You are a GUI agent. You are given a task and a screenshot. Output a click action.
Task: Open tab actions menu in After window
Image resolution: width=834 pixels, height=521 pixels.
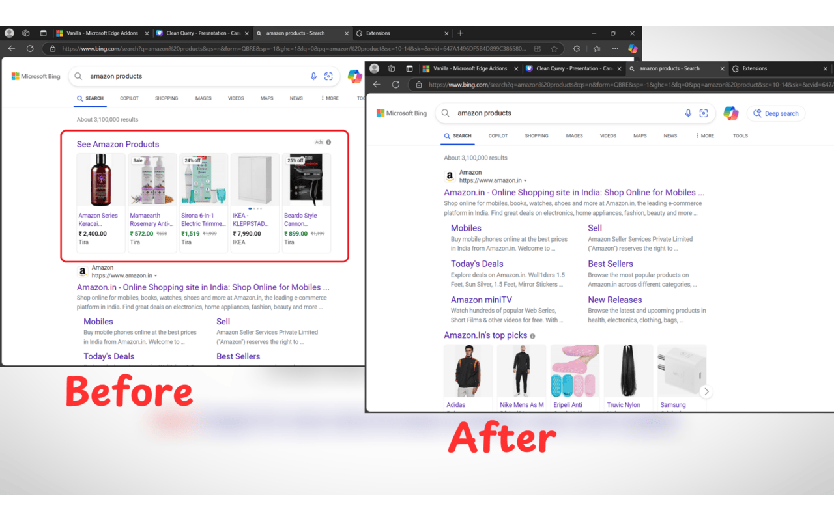(x=409, y=68)
